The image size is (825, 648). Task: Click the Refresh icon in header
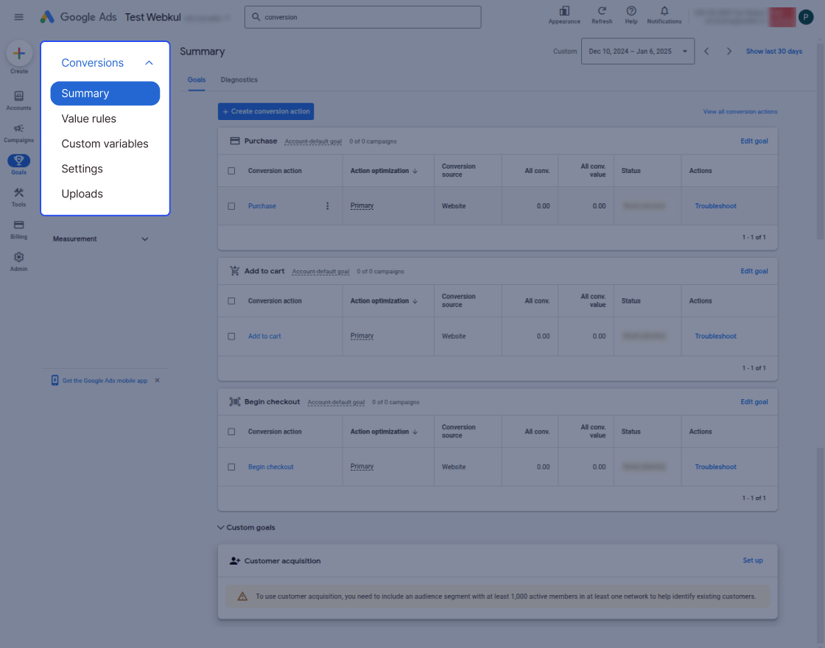pyautogui.click(x=602, y=11)
